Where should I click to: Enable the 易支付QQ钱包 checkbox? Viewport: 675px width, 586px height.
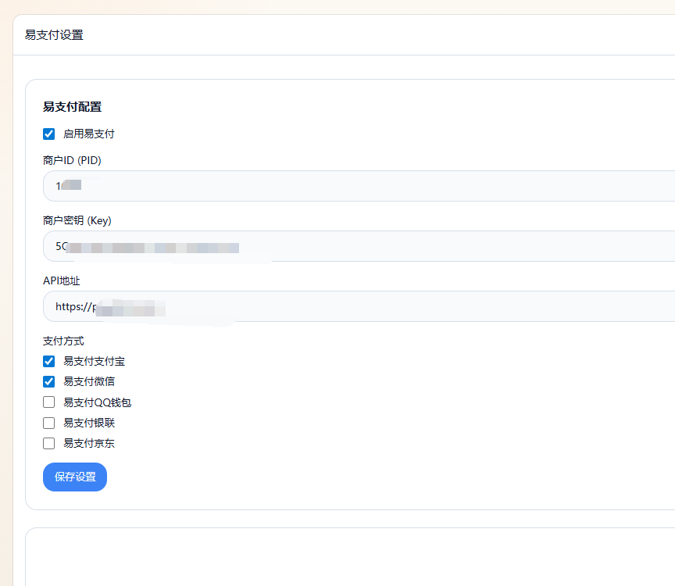(x=48, y=402)
